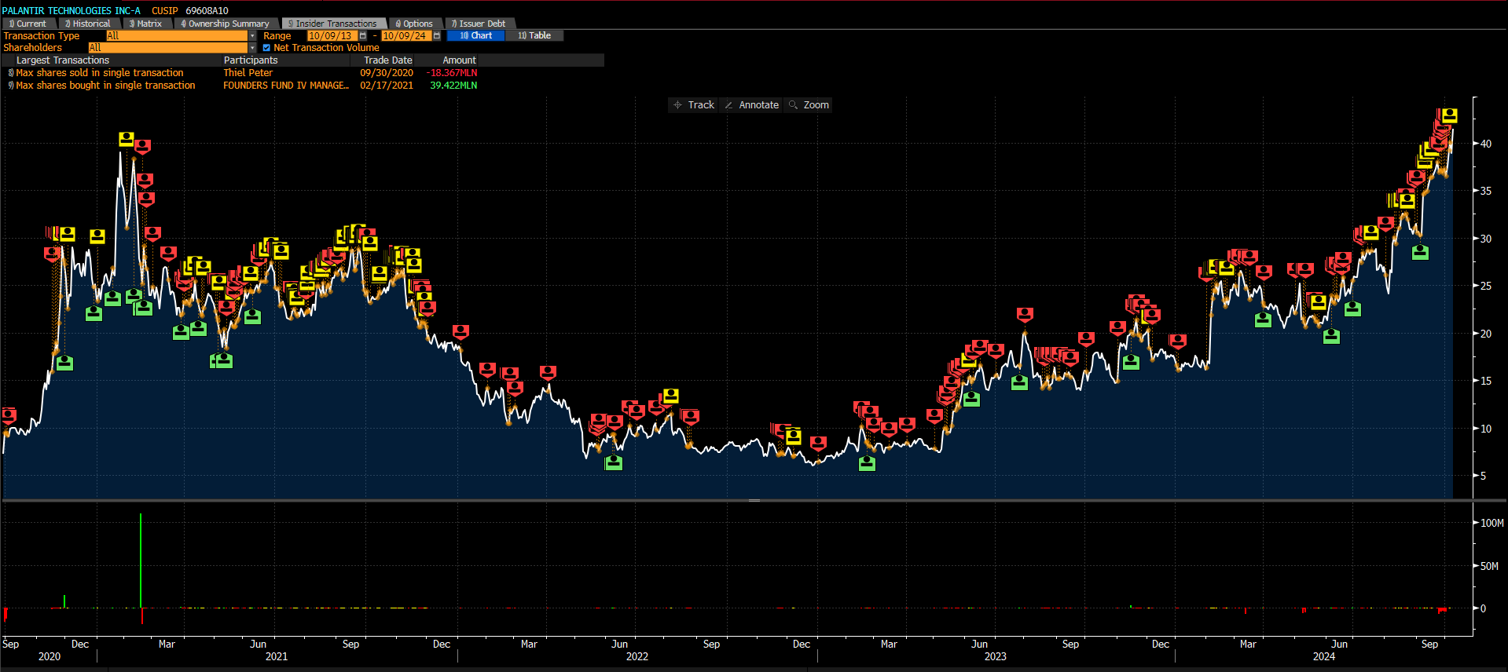Open the calendar picker for range end date
1508x672 pixels.
pos(436,36)
